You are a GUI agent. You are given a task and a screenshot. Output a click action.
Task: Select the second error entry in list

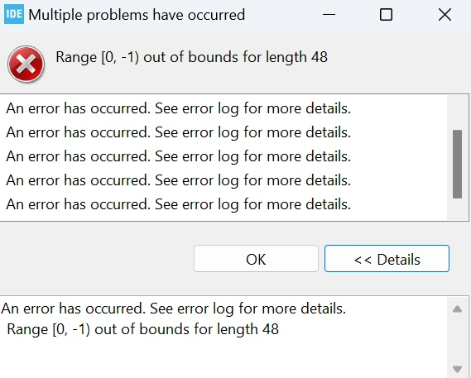point(179,132)
